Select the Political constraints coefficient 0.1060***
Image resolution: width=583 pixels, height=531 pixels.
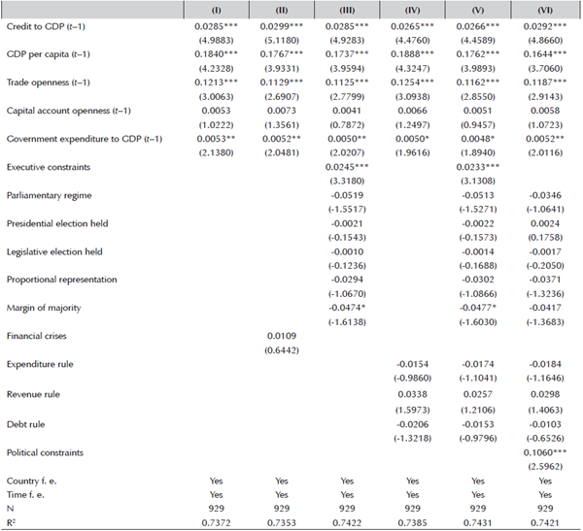click(x=542, y=452)
